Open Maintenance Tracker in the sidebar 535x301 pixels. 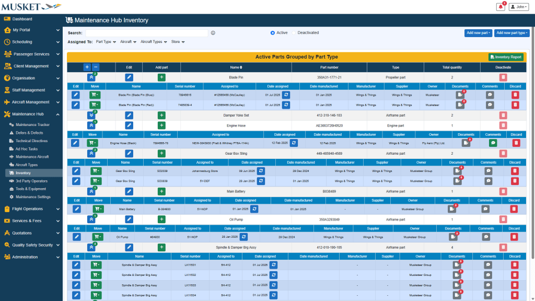point(32,125)
